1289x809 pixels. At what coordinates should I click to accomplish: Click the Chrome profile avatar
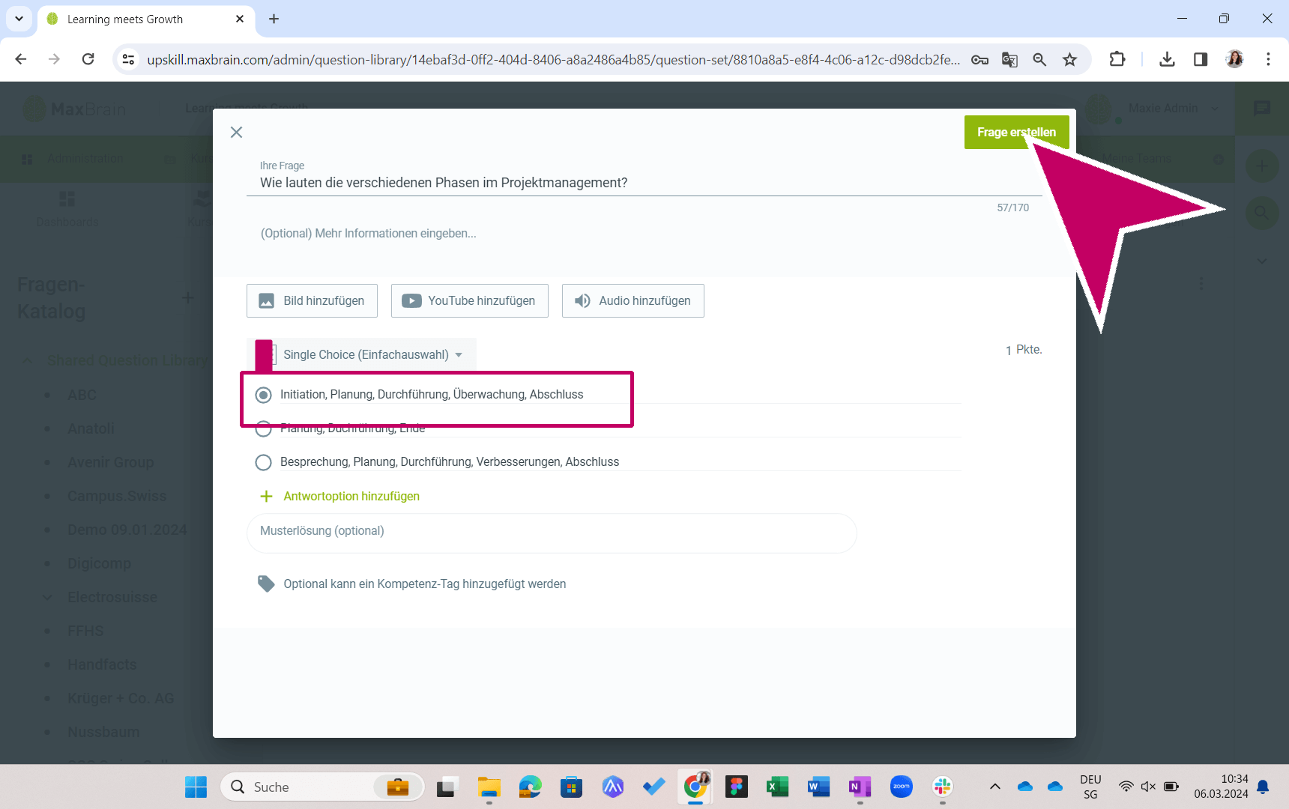tap(1234, 59)
